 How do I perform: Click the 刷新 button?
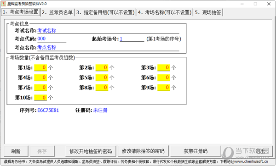(16, 151)
